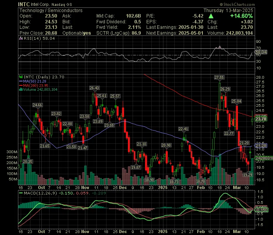Click the Mkt Cap value 102.6B
The image size is (273, 235).
[133, 16]
